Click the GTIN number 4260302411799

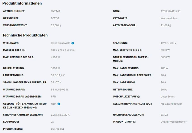170,11
